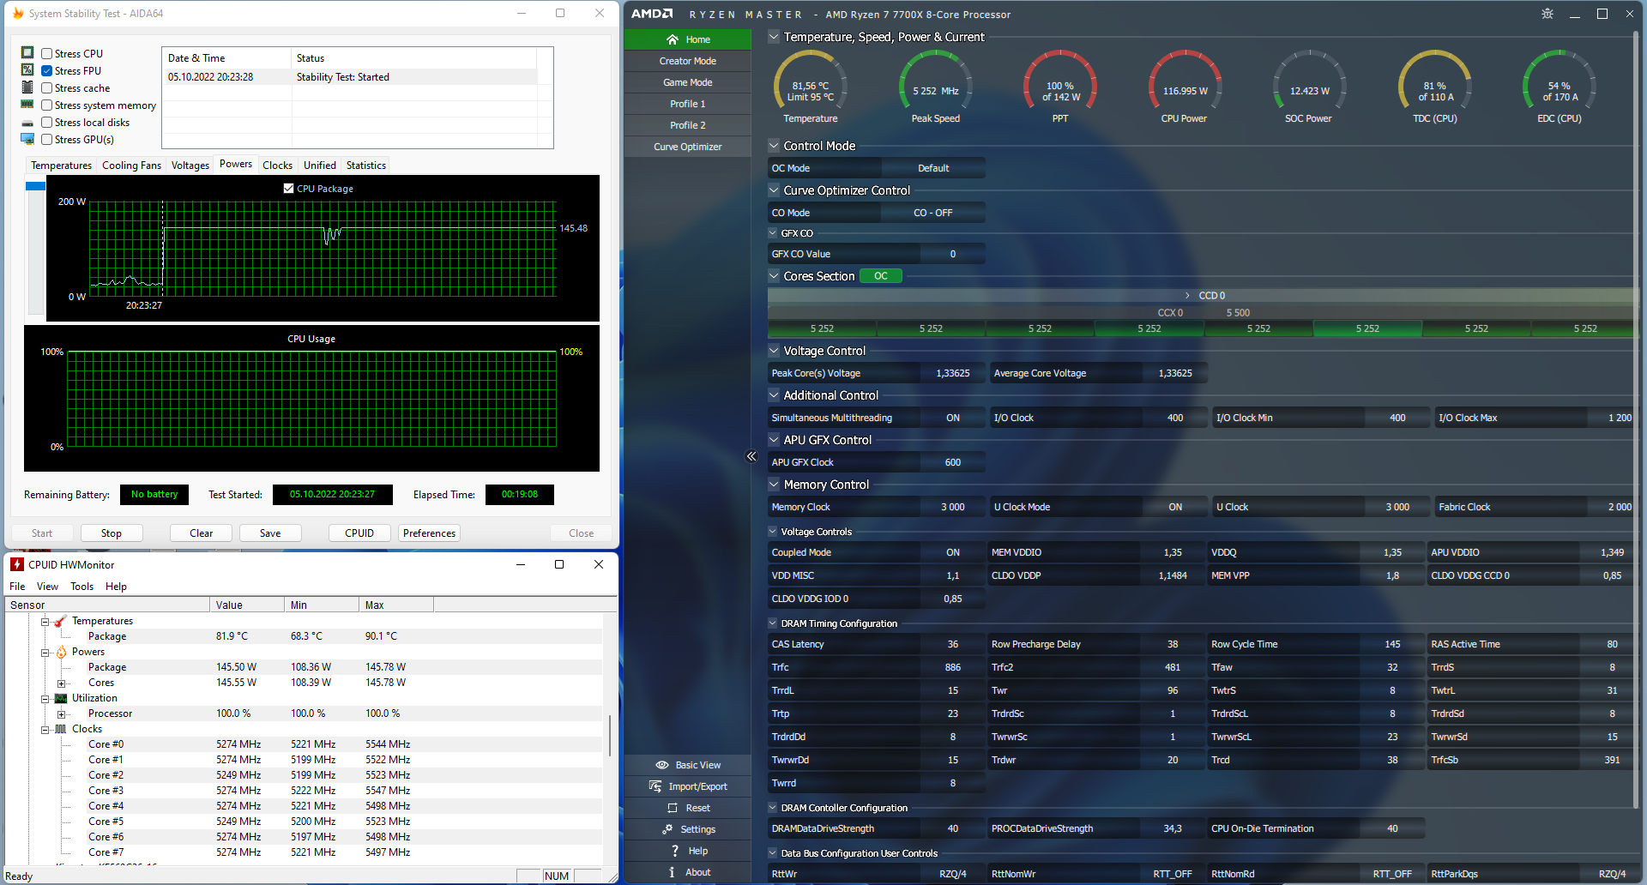Switch to the Cooling Fans tab
The height and width of the screenshot is (885, 1647).
(131, 166)
